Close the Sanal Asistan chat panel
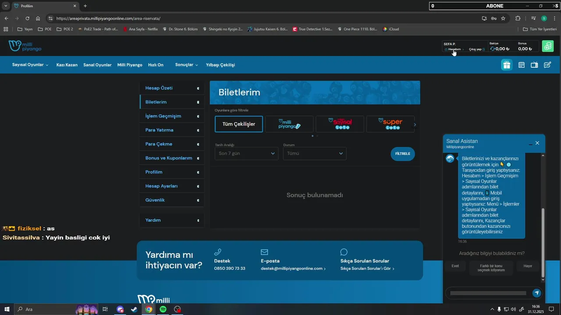The width and height of the screenshot is (561, 315). coord(537,143)
